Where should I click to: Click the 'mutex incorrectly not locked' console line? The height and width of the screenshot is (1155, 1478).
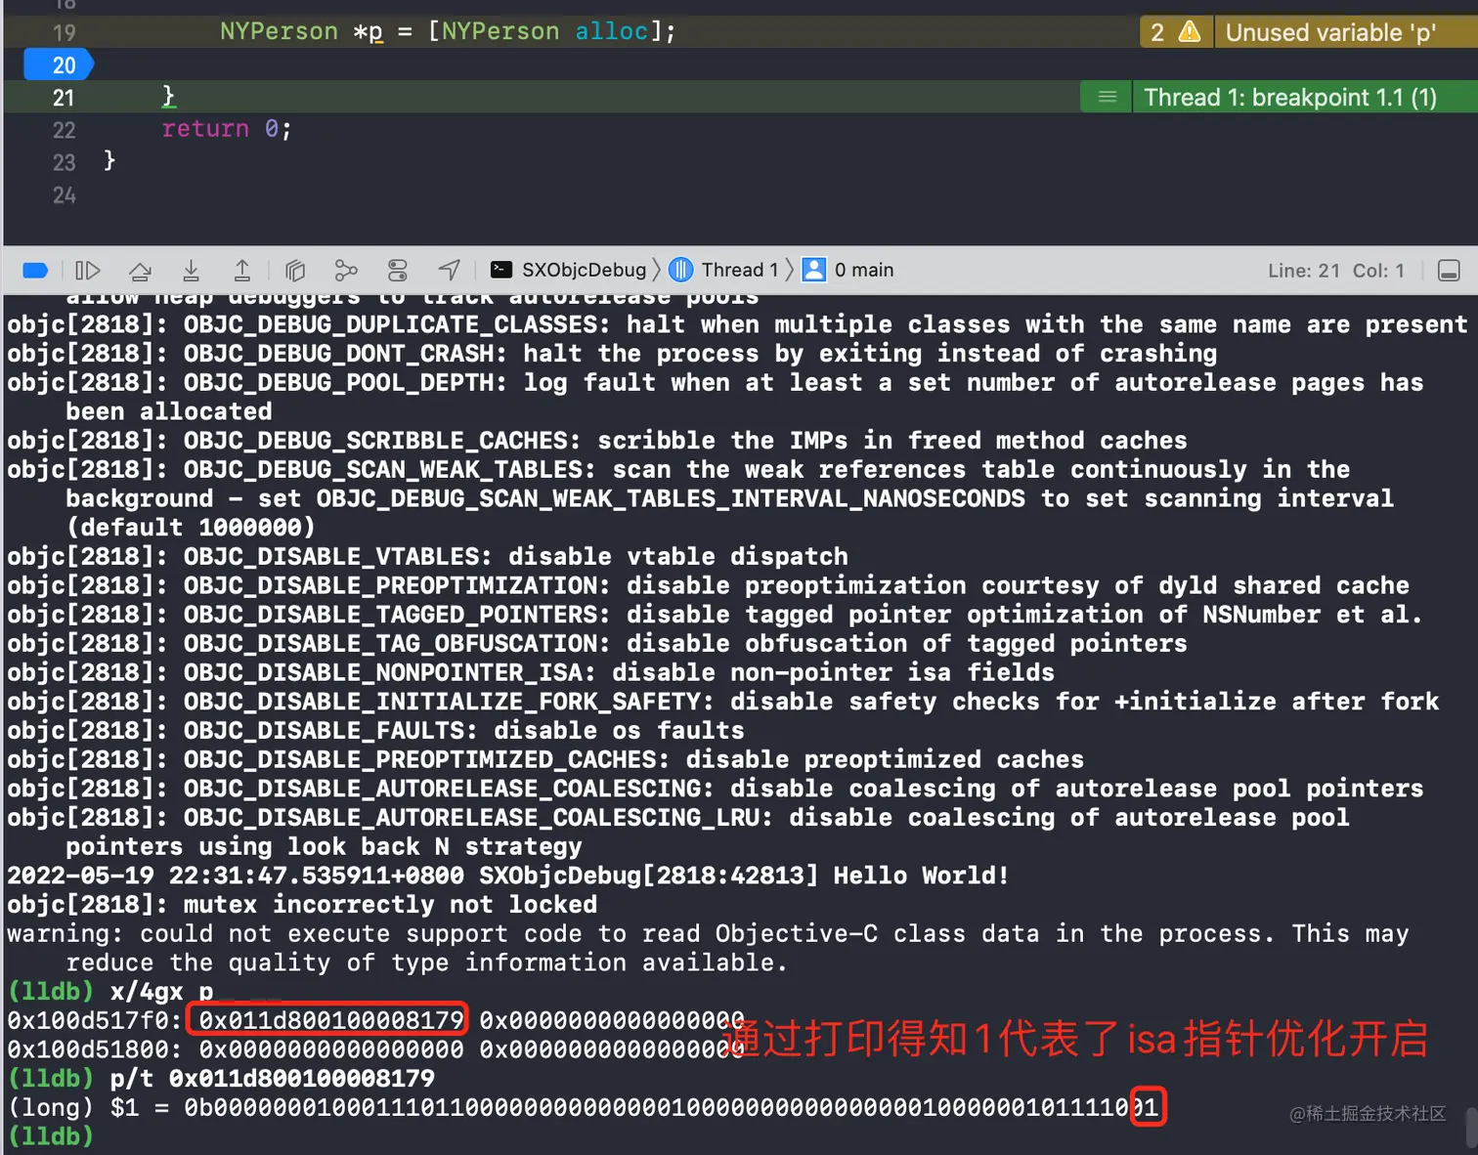pyautogui.click(x=302, y=905)
